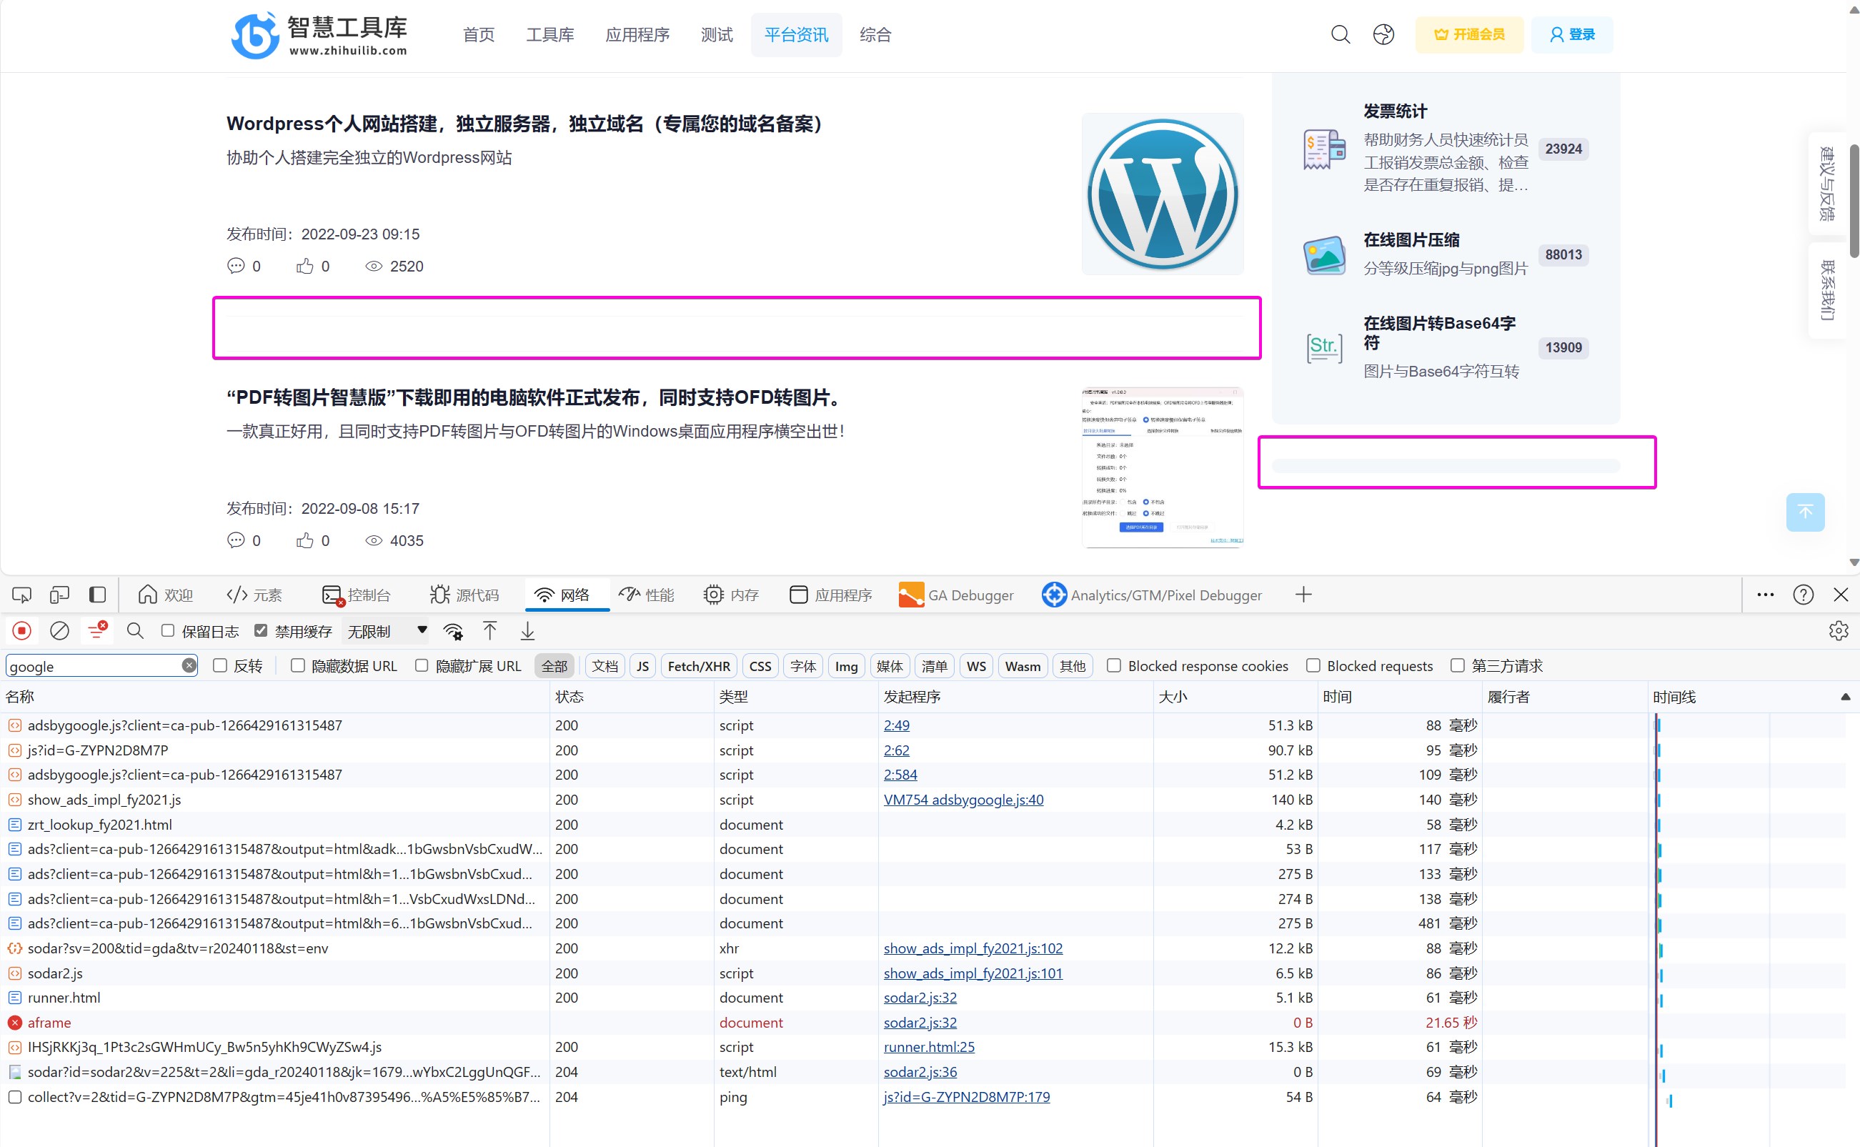Click the back-to-top arrow button
Image resolution: width=1860 pixels, height=1147 pixels.
point(1806,512)
